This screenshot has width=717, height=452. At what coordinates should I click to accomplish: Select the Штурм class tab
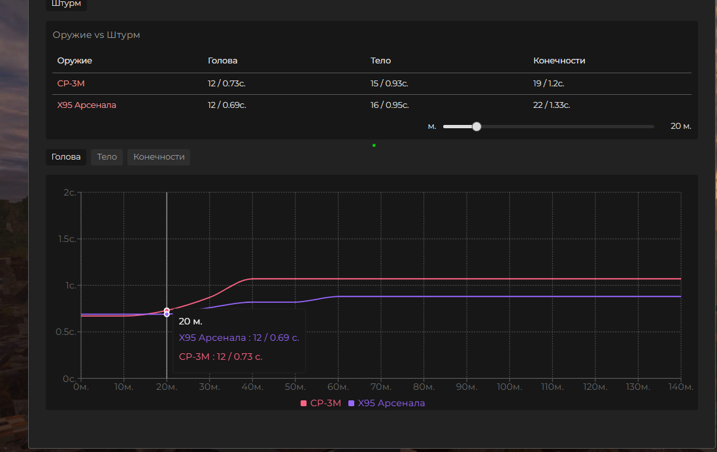click(x=66, y=4)
